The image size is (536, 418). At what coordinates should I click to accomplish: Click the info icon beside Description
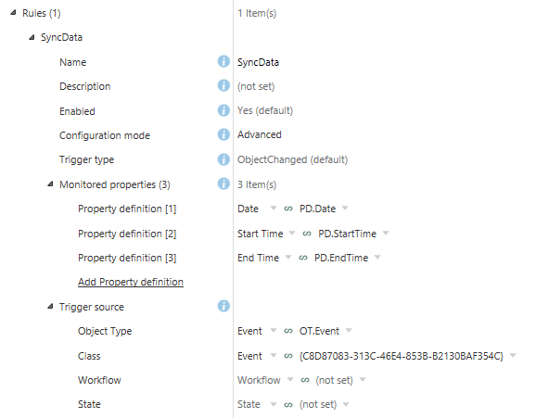[223, 85]
